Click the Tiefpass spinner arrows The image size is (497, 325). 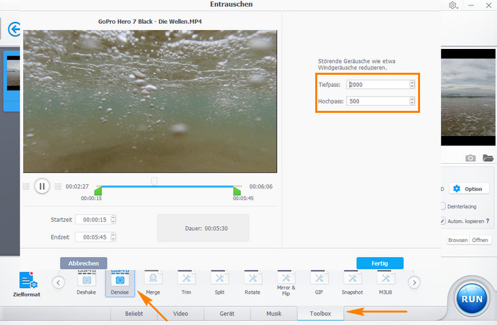click(412, 84)
